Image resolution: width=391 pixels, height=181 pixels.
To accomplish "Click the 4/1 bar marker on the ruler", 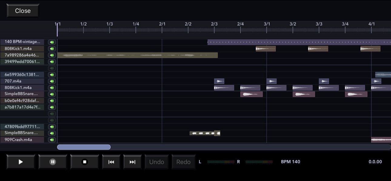I will point(372,24).
